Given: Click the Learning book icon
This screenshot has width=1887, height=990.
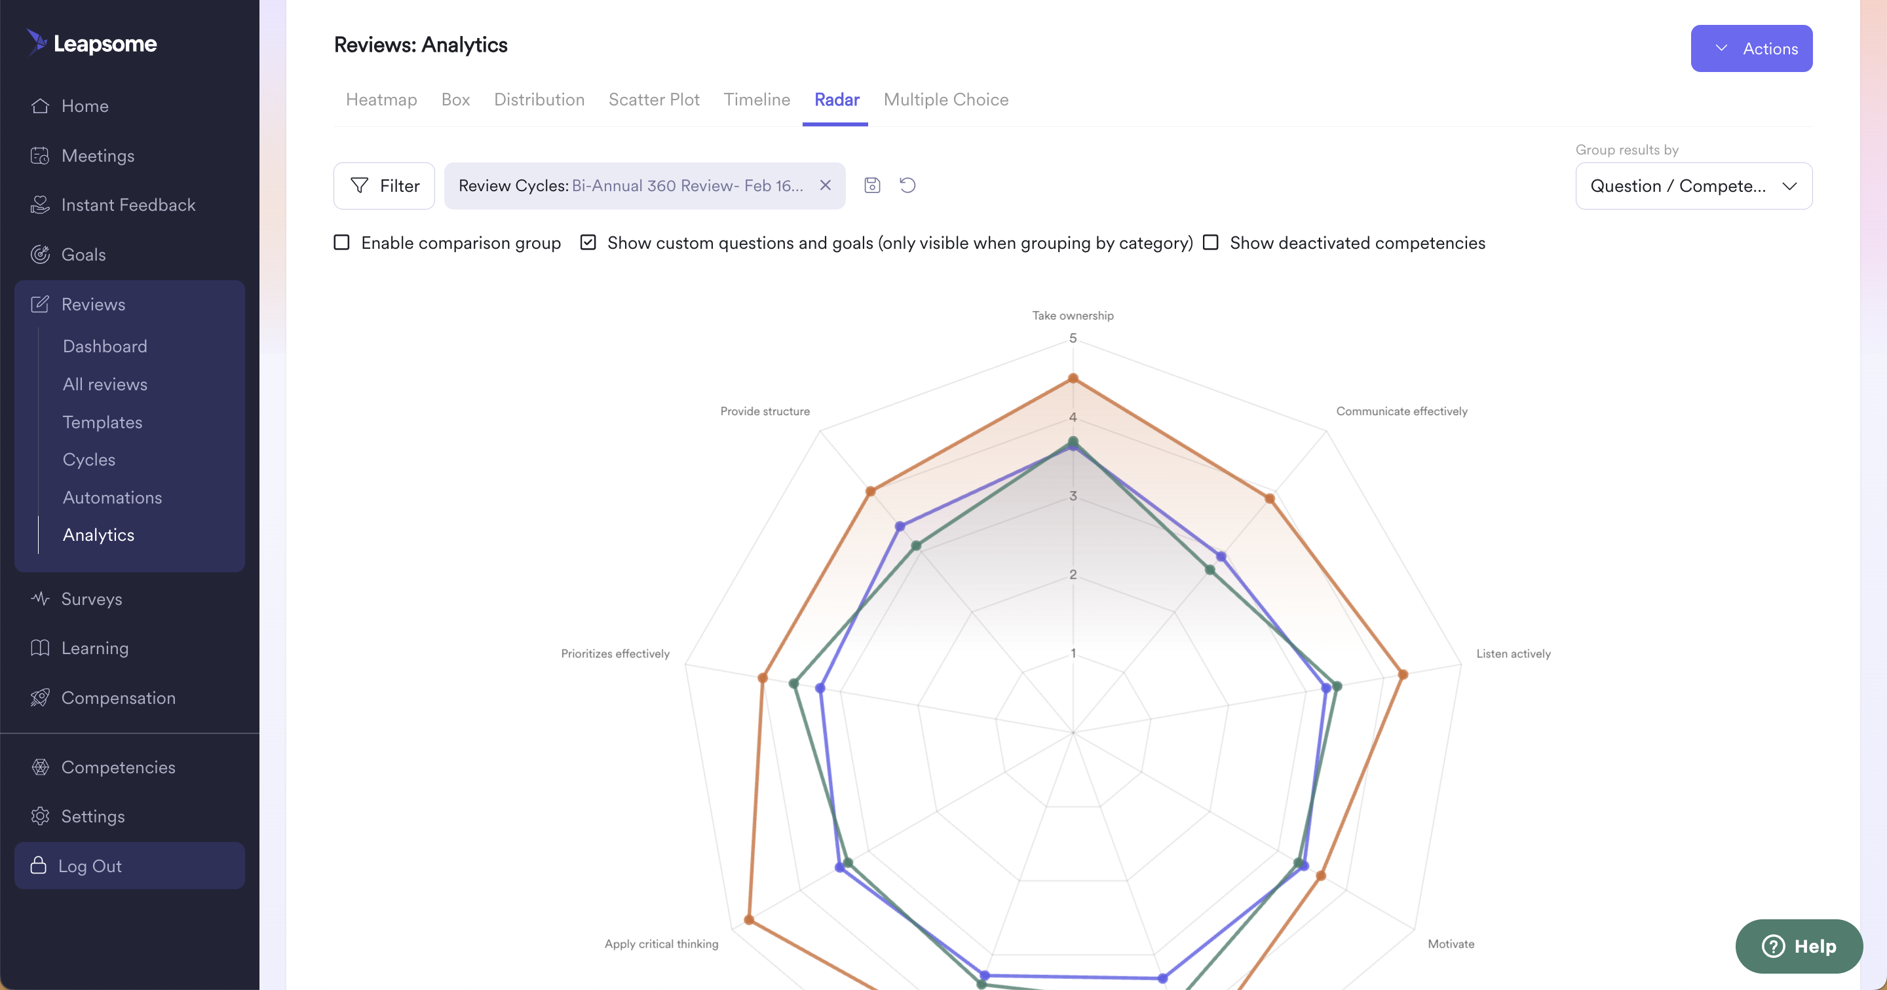Looking at the screenshot, I should [40, 648].
